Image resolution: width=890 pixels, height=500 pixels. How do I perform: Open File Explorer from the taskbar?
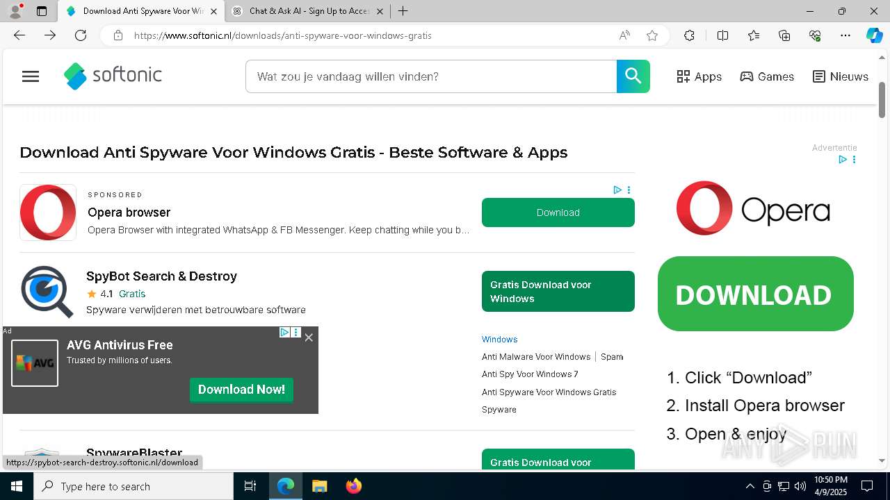point(319,486)
